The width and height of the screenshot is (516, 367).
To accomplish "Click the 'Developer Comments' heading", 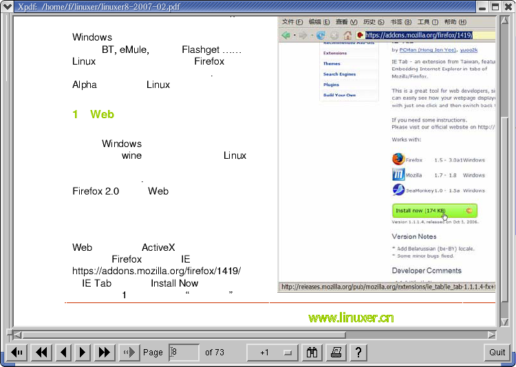I will click(x=427, y=271).
